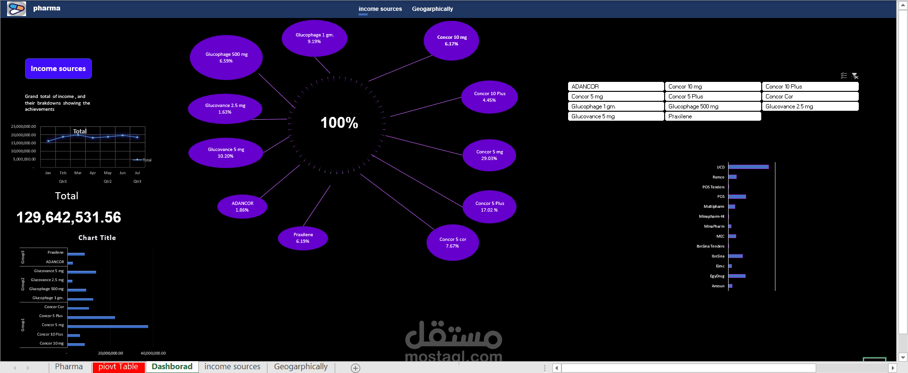908x373 pixels.
Task: Click the Chart Title heading
Action: click(x=97, y=238)
